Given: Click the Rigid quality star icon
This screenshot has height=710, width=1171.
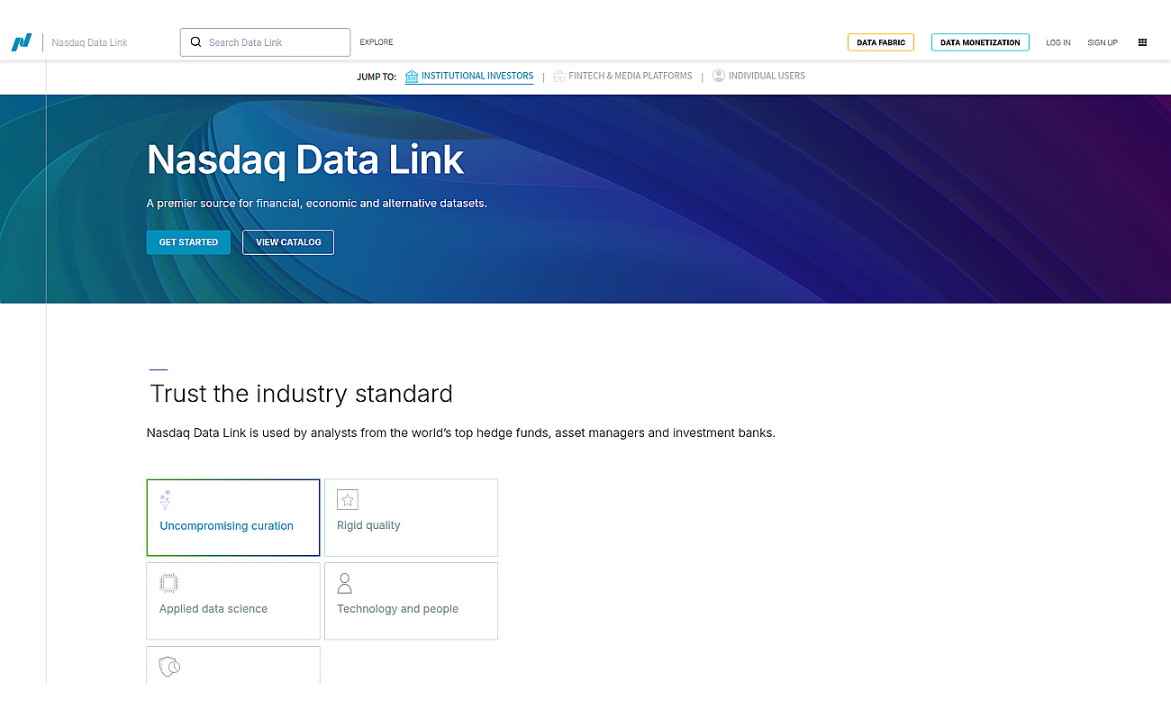Looking at the screenshot, I should click(x=348, y=499).
